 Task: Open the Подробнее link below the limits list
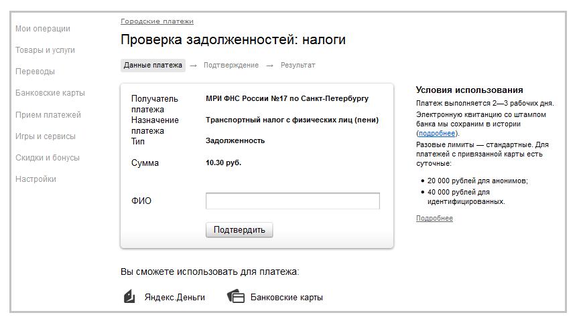point(434,219)
